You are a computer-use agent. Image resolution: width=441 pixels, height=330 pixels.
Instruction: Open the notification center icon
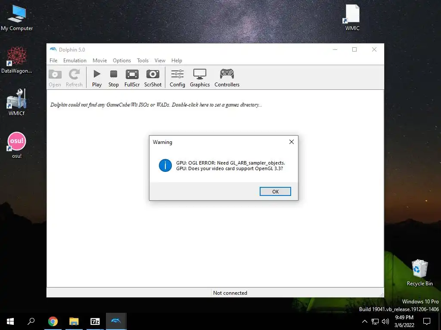pyautogui.click(x=427, y=321)
